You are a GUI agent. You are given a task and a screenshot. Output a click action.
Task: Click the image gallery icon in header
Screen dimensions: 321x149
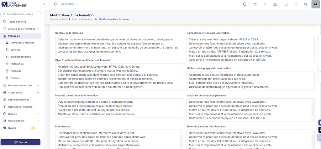coord(275,4)
